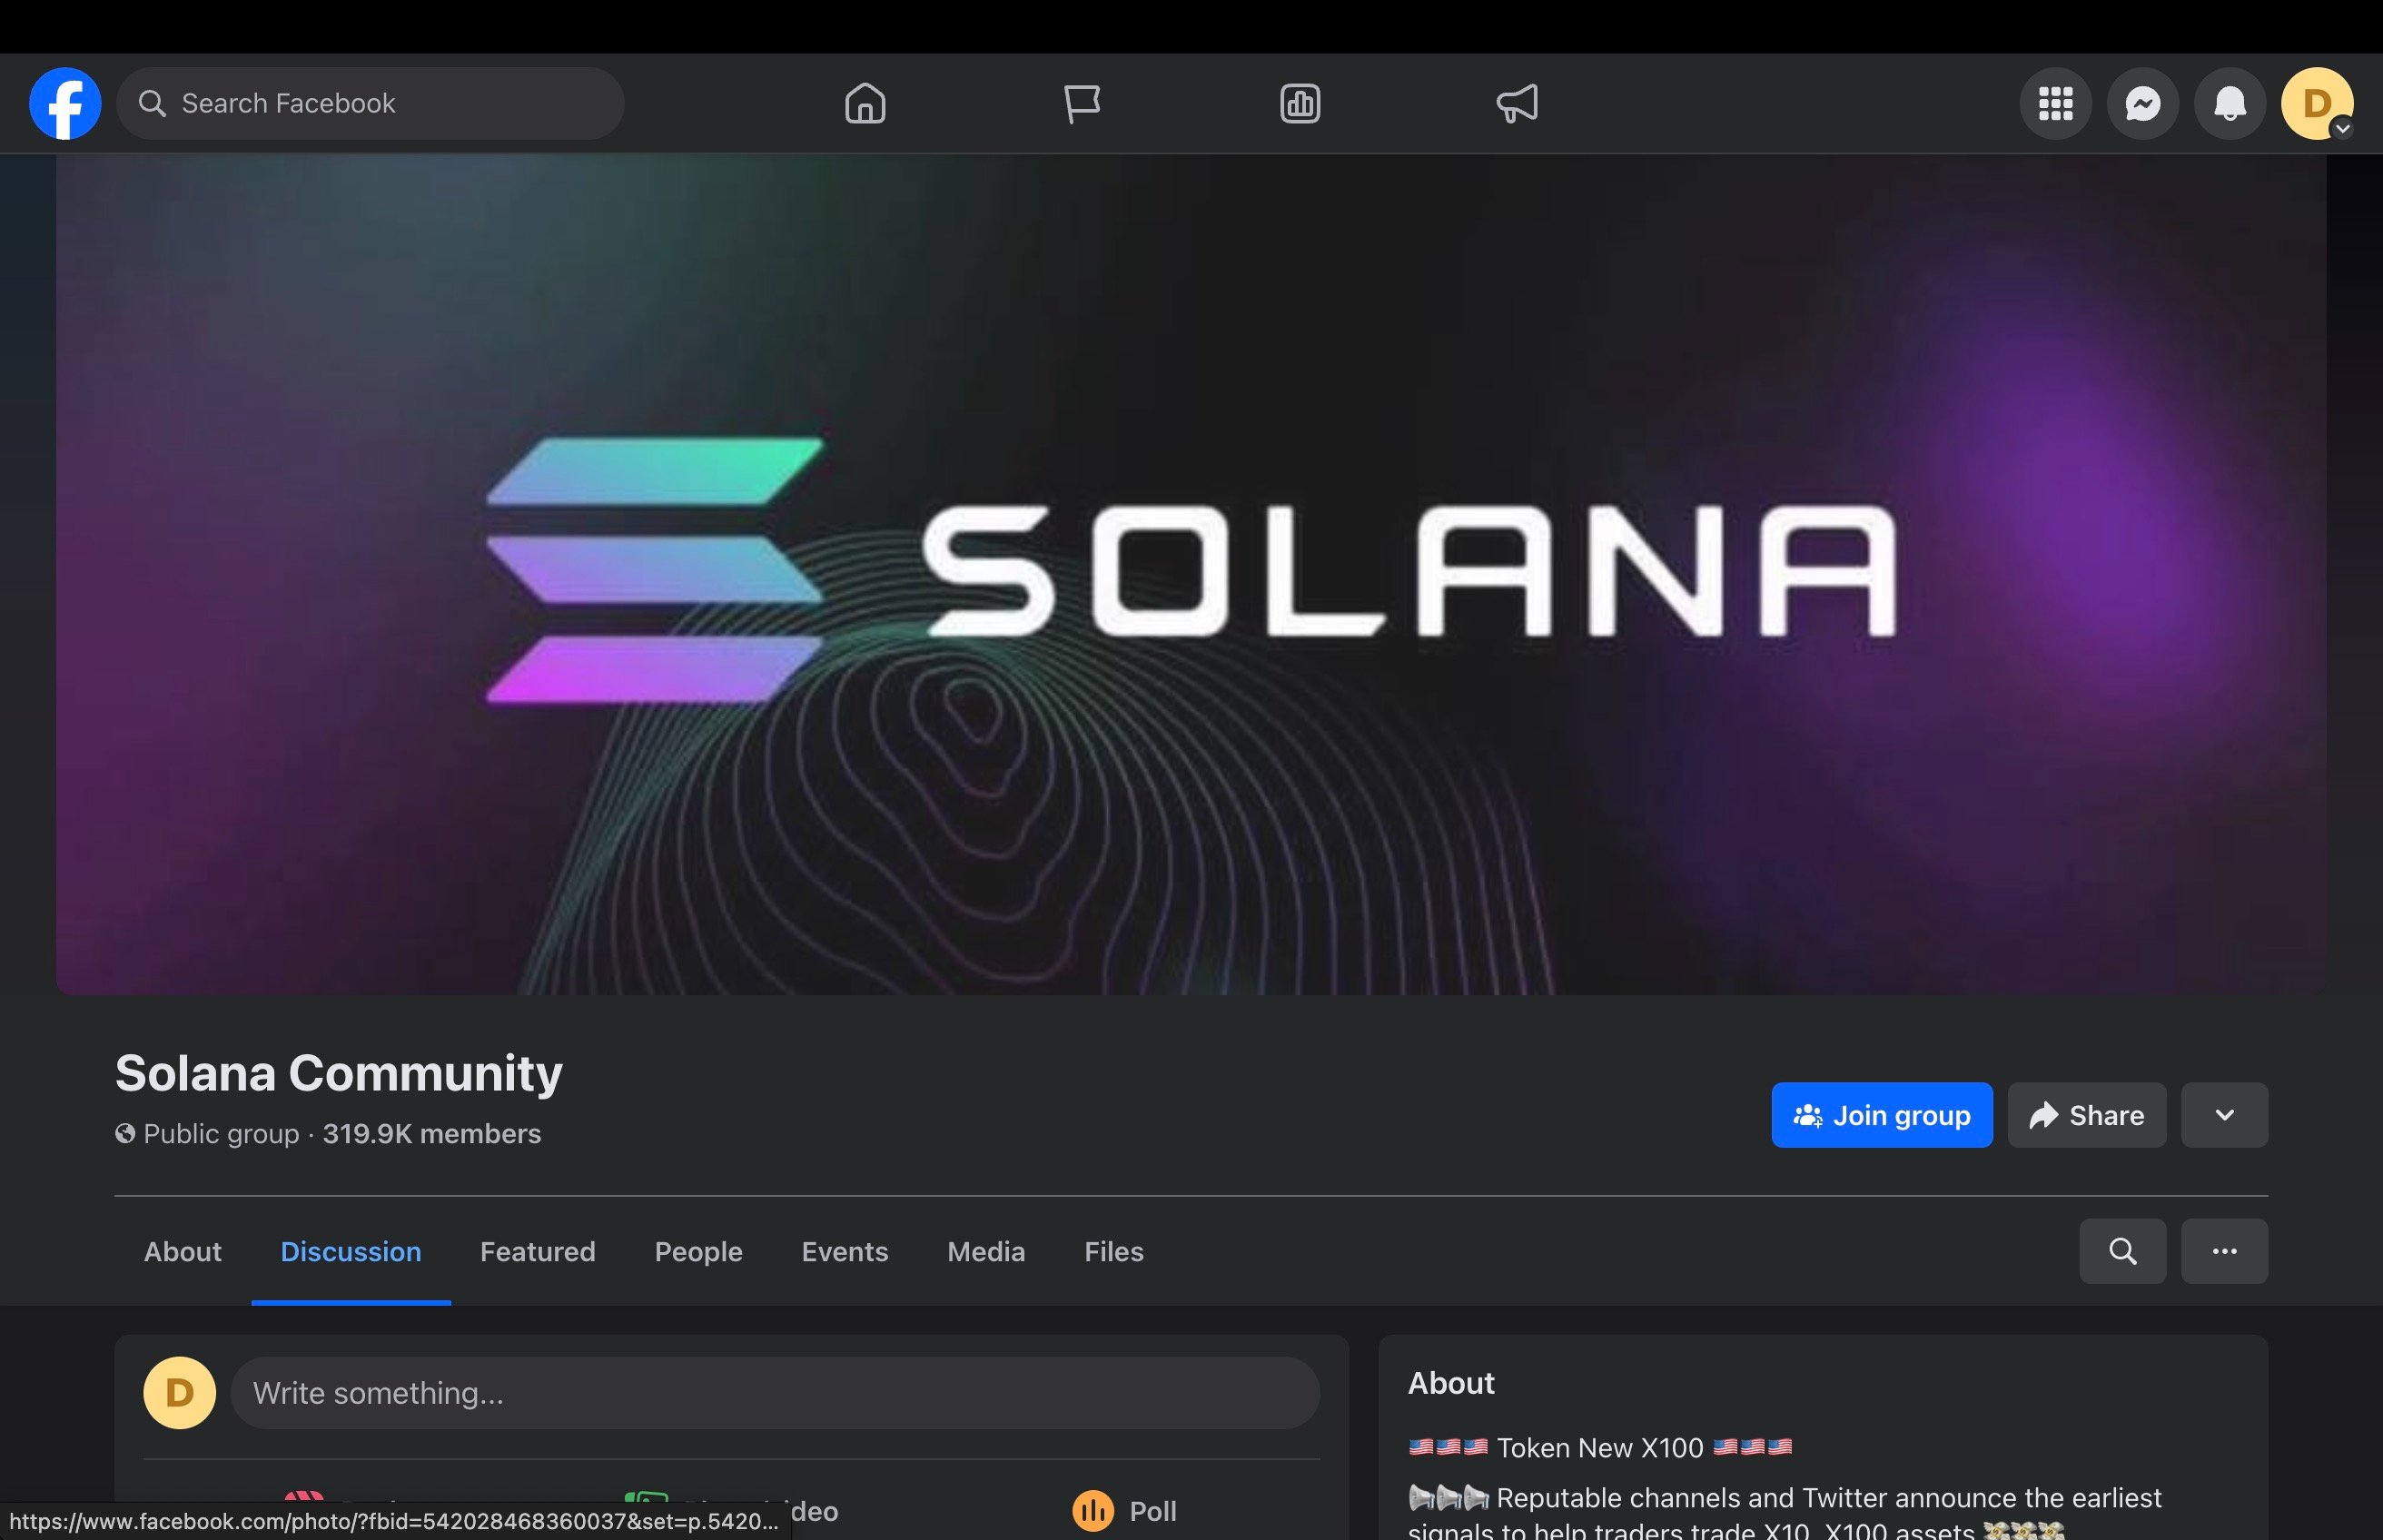Search within this group
The width and height of the screenshot is (2383, 1540).
coord(2122,1251)
